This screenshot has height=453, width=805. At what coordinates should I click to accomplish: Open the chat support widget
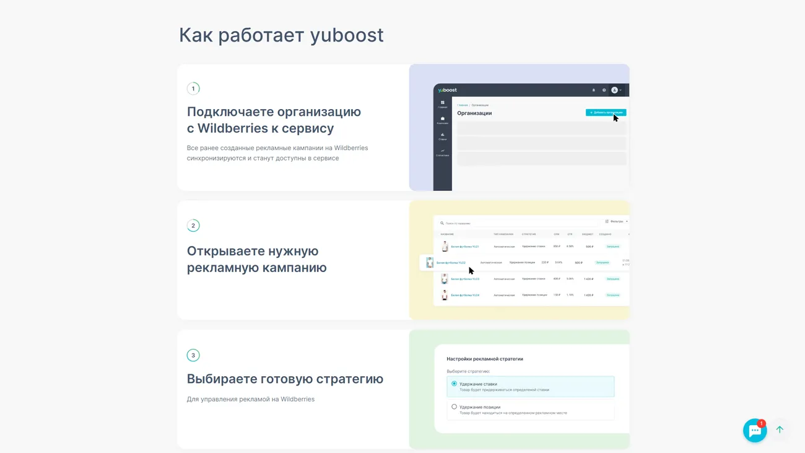[x=754, y=430]
